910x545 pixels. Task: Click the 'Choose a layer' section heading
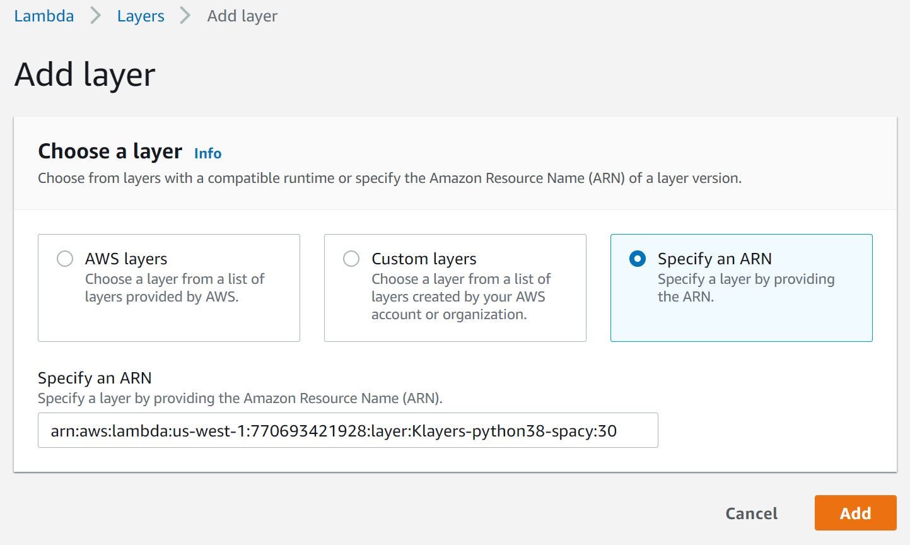[110, 151]
